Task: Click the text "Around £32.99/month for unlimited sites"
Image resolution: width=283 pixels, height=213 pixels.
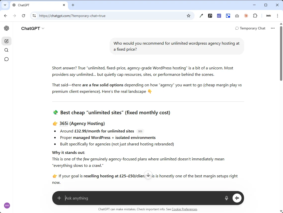Action: click(x=97, y=131)
